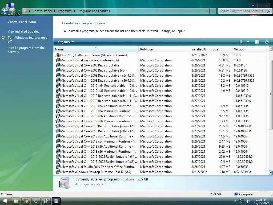Click the Visual Studio 2010 Tools for Office icon
273x205 pixels.
pyautogui.click(x=58, y=167)
